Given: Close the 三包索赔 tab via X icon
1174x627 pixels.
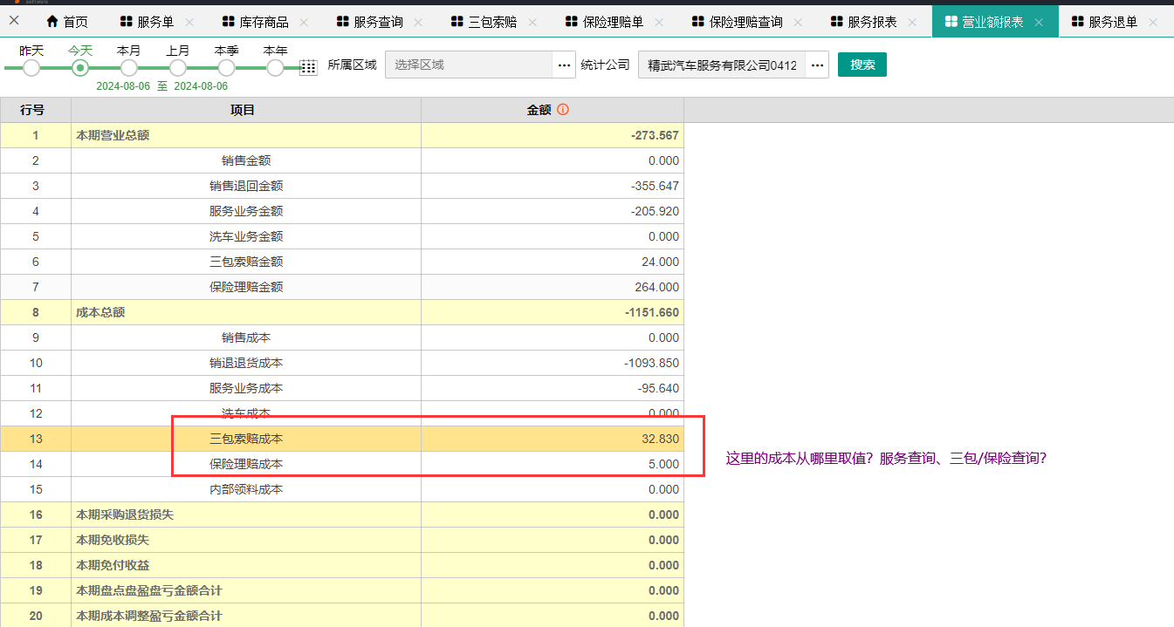Looking at the screenshot, I should coord(532,22).
